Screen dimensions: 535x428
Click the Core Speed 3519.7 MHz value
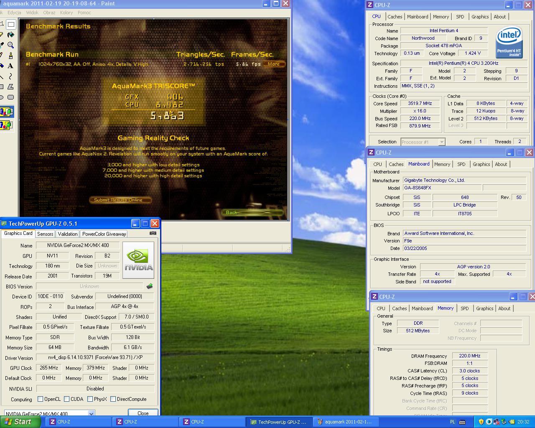pos(420,104)
